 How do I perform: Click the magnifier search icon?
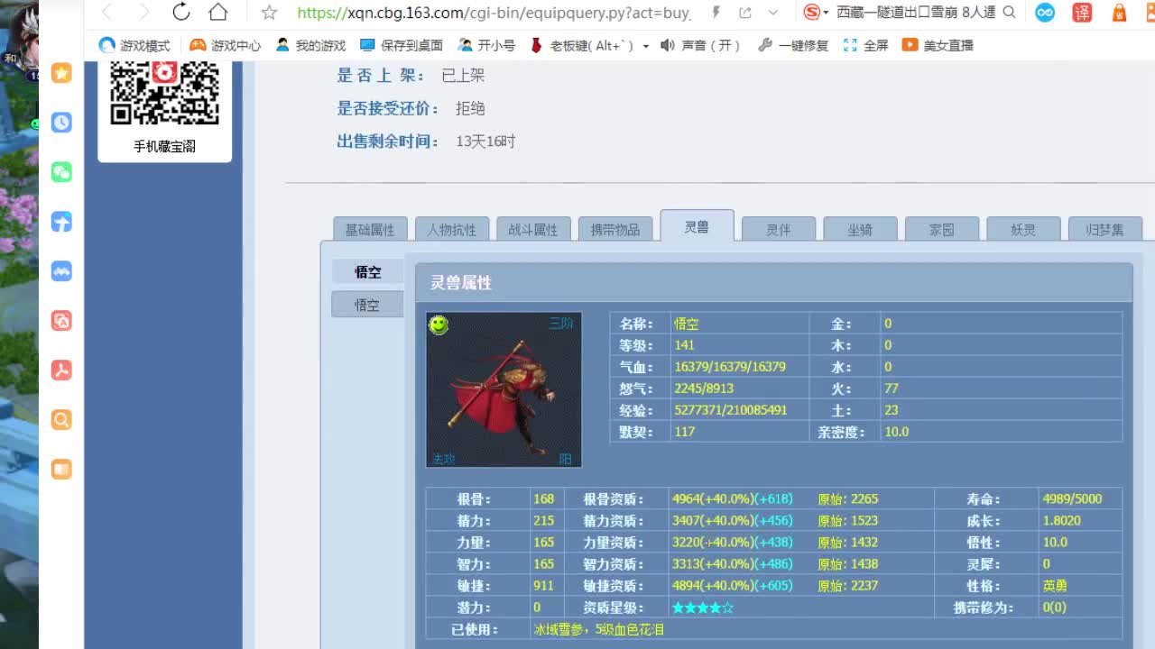(x=1009, y=13)
